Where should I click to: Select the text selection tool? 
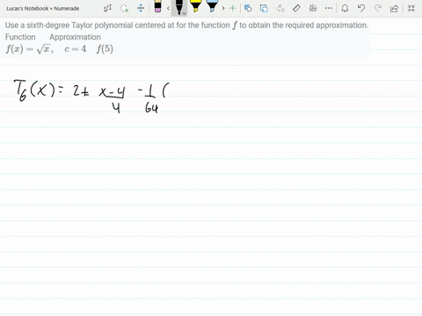click(x=108, y=8)
